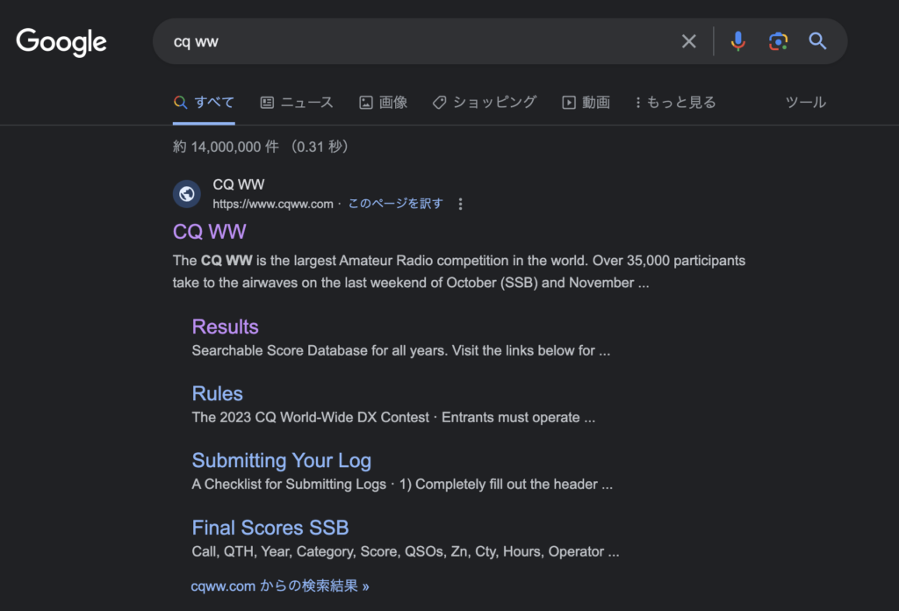Open Google Lens image search icon
Image resolution: width=899 pixels, height=611 pixels.
(778, 41)
